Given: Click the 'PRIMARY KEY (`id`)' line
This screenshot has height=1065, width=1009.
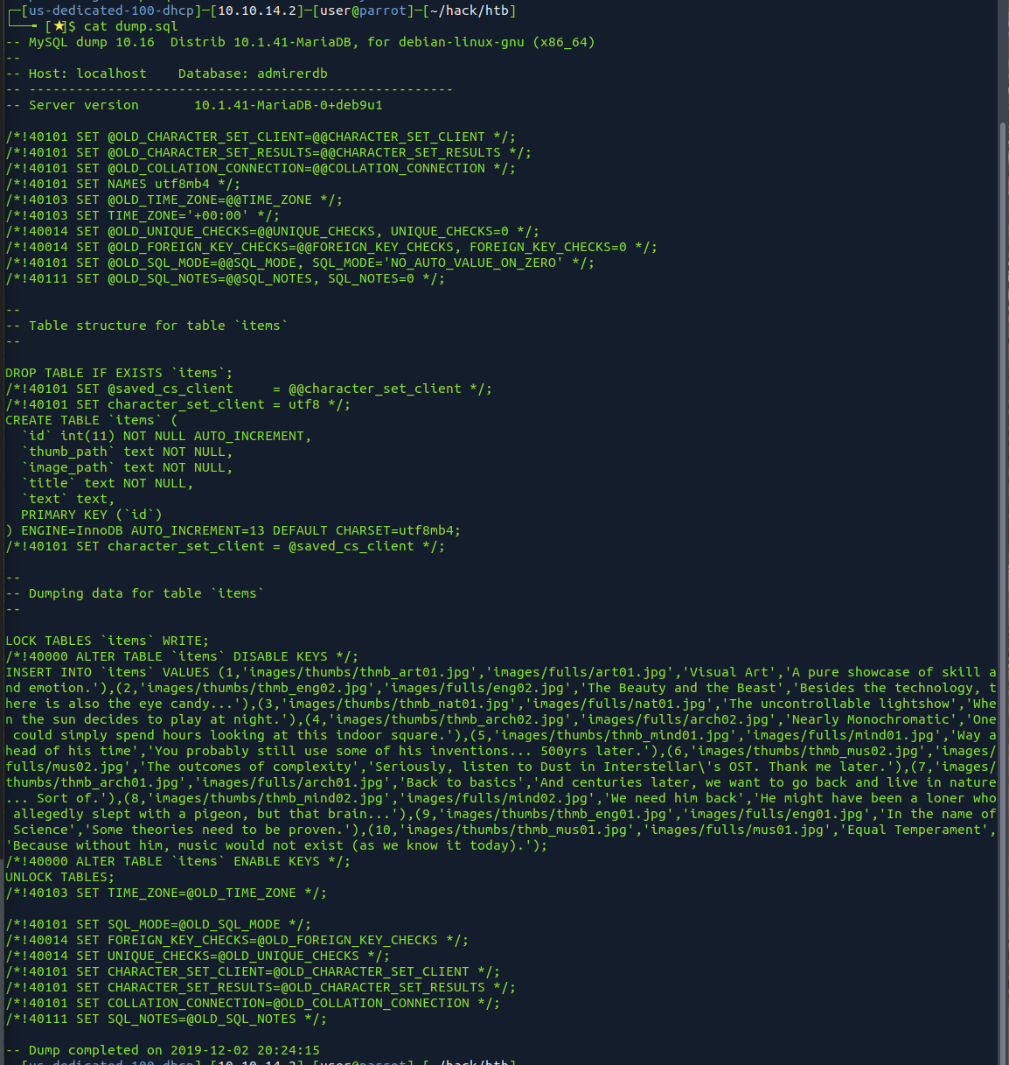Looking at the screenshot, I should pyautogui.click(x=92, y=515).
